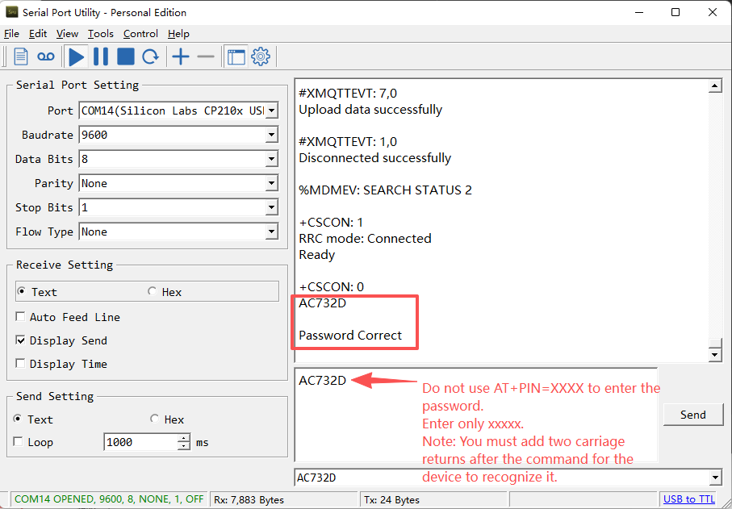Expand the Data Bits dropdown
Image resolution: width=732 pixels, height=509 pixels.
tap(271, 160)
